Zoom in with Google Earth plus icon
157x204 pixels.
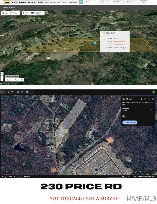(x=153, y=172)
